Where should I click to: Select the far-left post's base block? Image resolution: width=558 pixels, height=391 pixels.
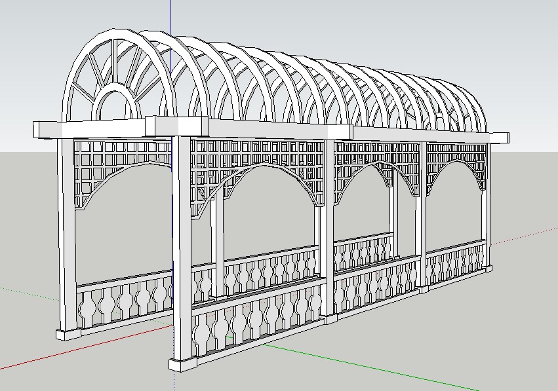tap(69, 334)
